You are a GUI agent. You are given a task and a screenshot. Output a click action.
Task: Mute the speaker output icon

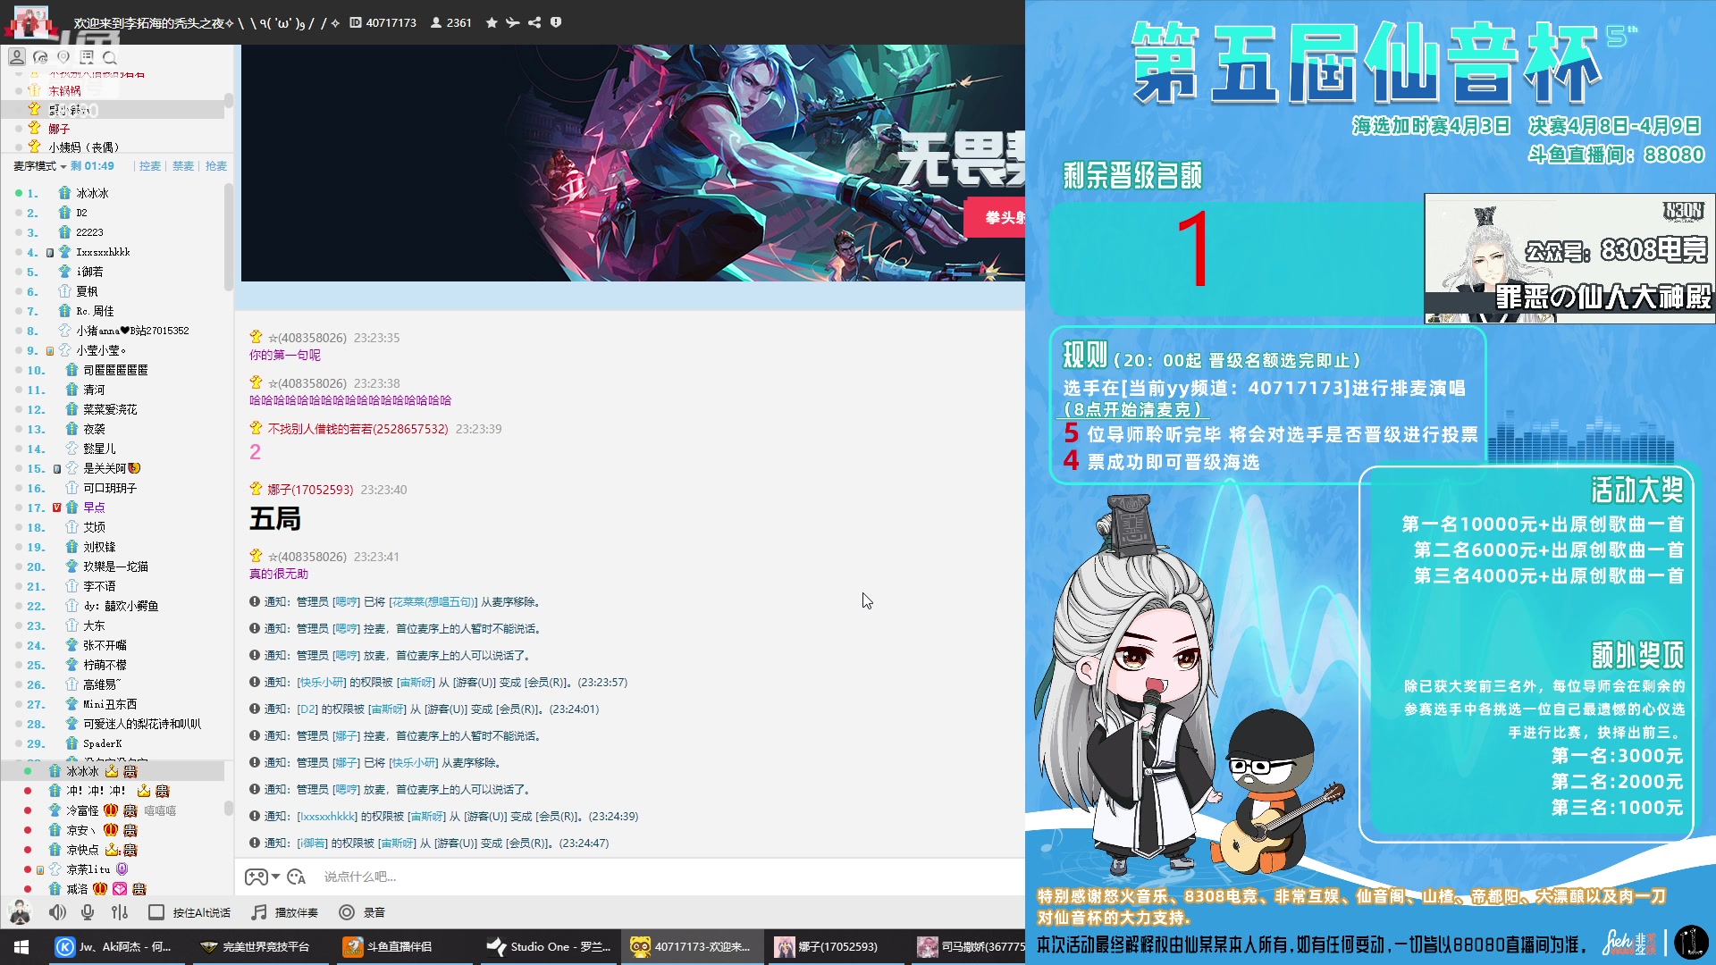pyautogui.click(x=56, y=912)
